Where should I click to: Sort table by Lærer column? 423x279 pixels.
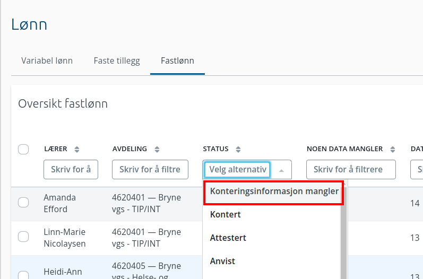(x=77, y=149)
